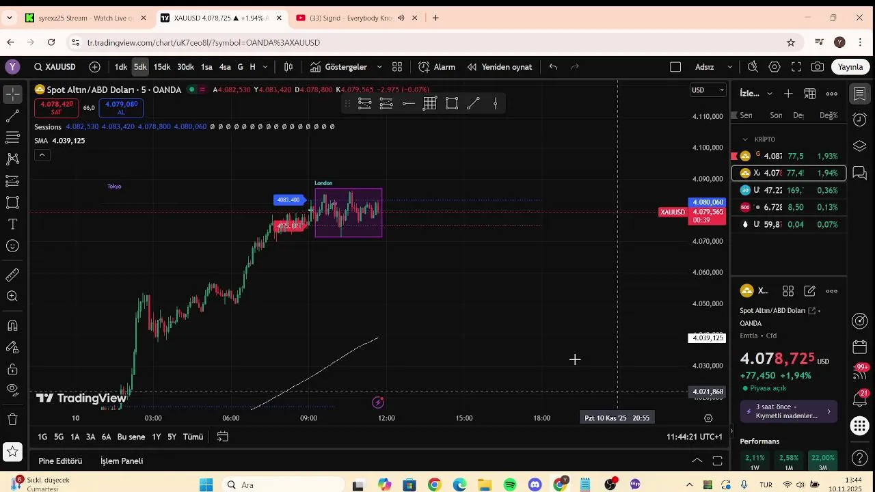This screenshot has height=492, width=875.
Task: Select the ruler measure tool
Action: tap(12, 275)
